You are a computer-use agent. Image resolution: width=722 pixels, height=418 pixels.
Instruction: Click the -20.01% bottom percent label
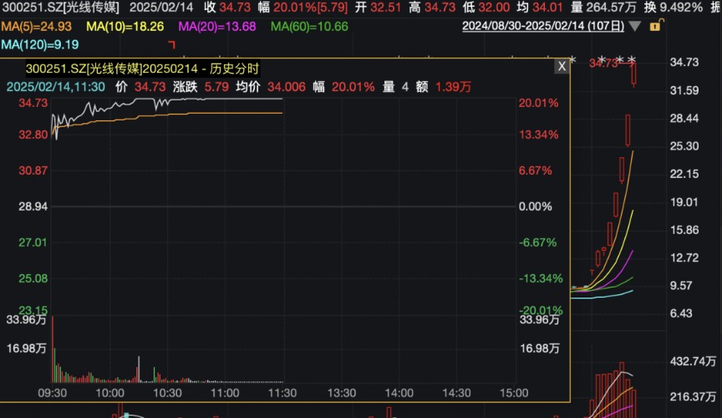(x=540, y=311)
